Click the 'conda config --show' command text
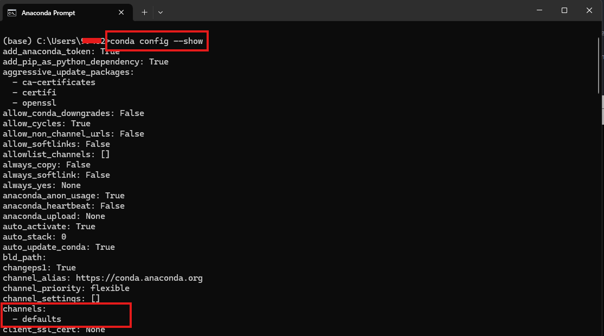This screenshot has width=604, height=336. (156, 41)
